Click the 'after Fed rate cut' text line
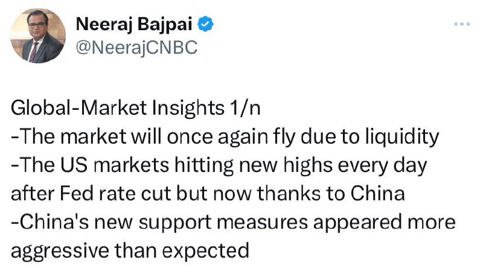Image resolution: width=483 pixels, height=271 pixels. [x=208, y=194]
